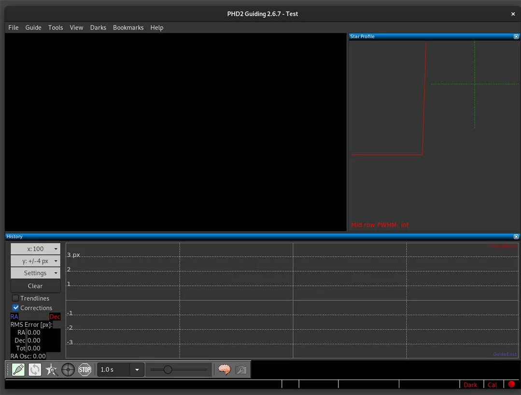The width and height of the screenshot is (521, 395).
Task: Open the Bookmarks menu
Action: coord(128,28)
